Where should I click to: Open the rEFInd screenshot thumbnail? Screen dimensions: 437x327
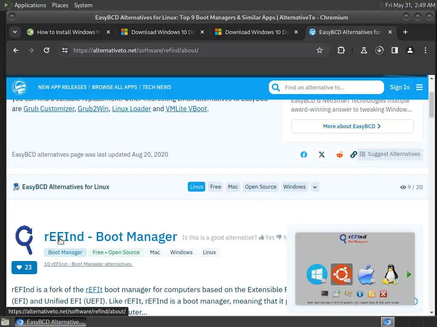(x=355, y=269)
